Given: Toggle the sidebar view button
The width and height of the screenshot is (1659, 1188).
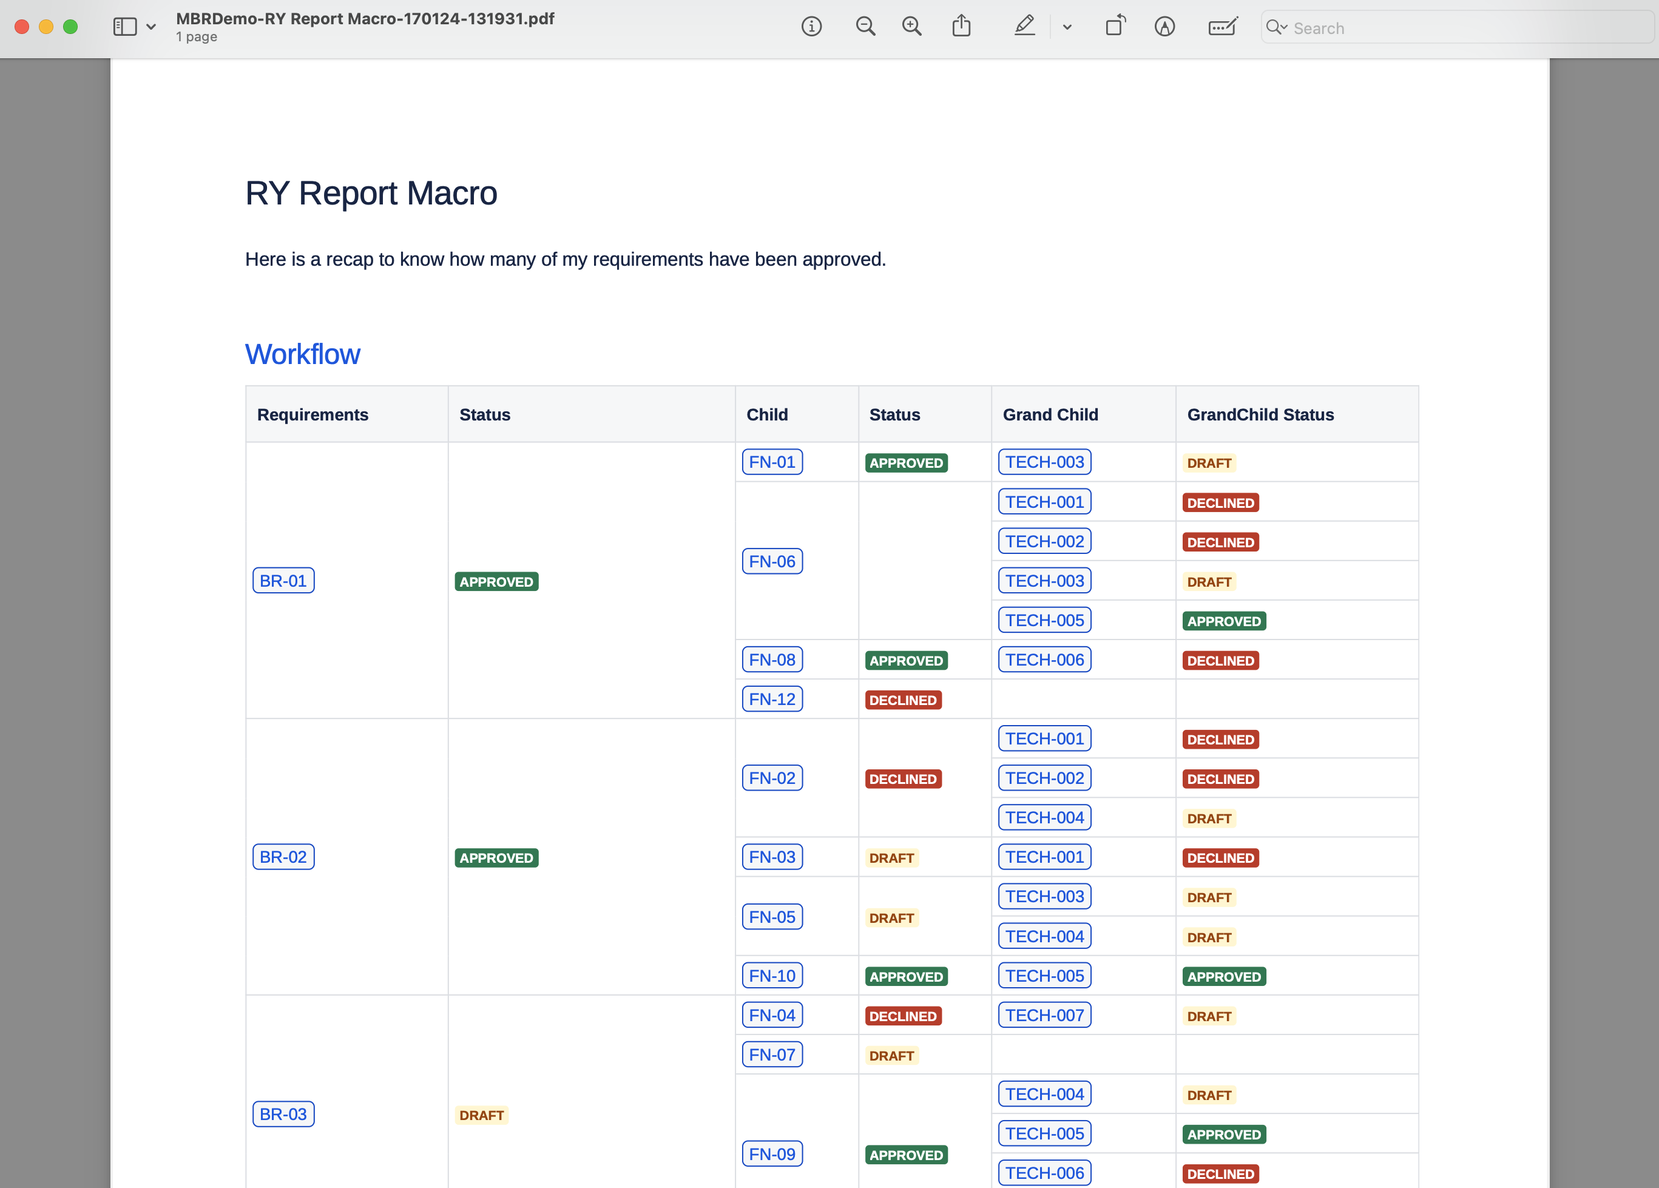Looking at the screenshot, I should point(125,27).
